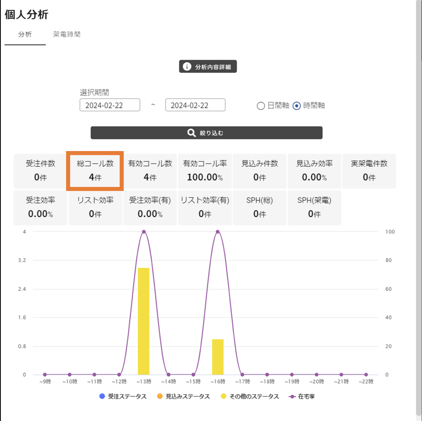Select the 時間軸 radio button
The width and height of the screenshot is (422, 421).
pos(297,106)
